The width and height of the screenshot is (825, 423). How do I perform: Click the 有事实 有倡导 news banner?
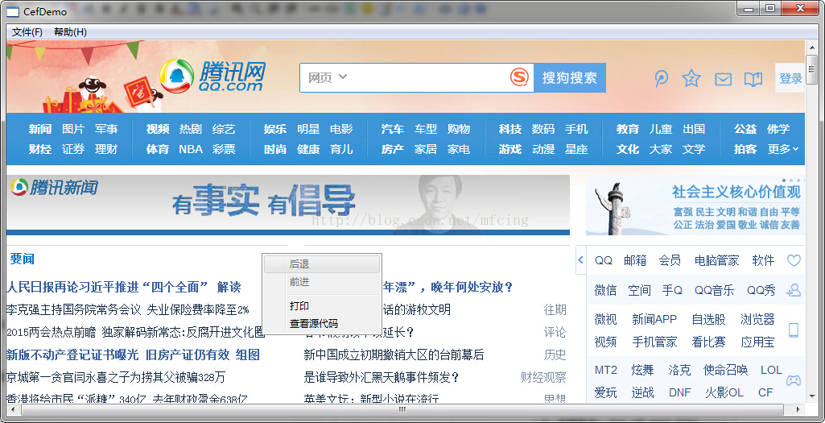[288, 205]
